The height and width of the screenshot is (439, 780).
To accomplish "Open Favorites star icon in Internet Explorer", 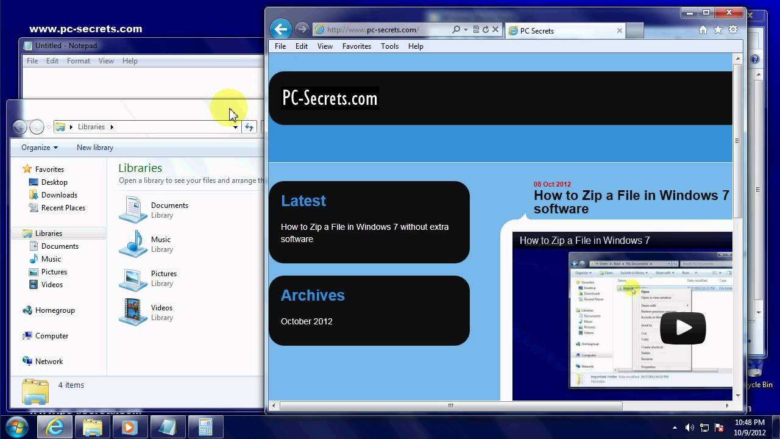I will [718, 29].
